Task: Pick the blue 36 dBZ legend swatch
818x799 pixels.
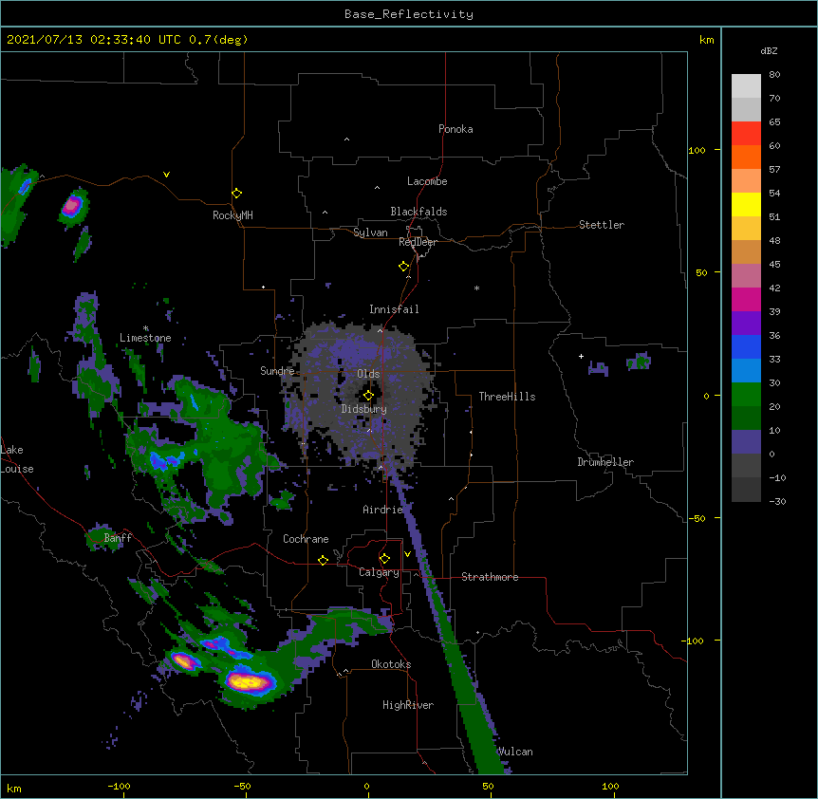Action: pos(746,346)
